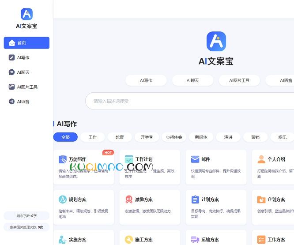
Task: Click the picture icon beside AI图片工具
Action: coord(11,87)
